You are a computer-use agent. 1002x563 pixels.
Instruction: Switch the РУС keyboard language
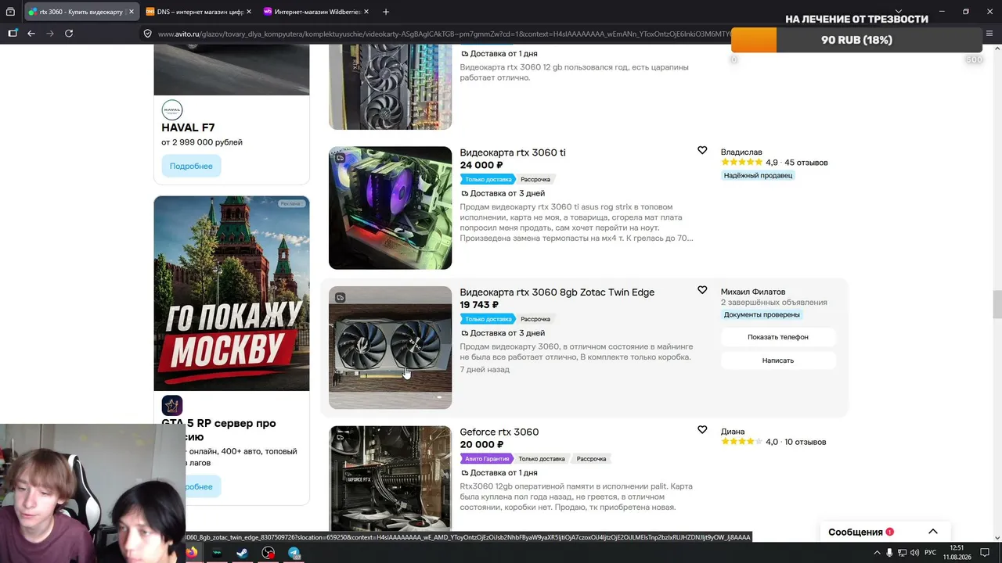(931, 553)
